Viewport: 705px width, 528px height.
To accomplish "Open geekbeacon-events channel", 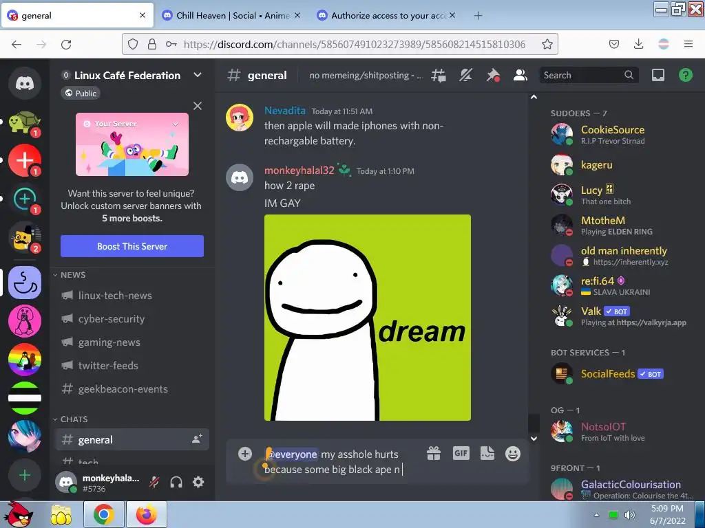I will pyautogui.click(x=132, y=389).
